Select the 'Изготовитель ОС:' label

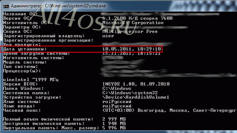(26, 23)
